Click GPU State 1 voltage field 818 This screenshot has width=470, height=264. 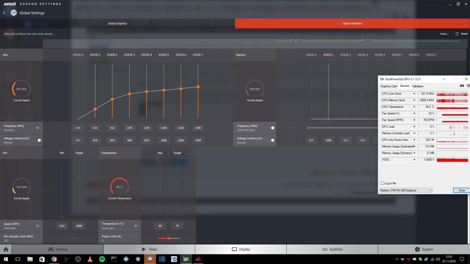95,140
